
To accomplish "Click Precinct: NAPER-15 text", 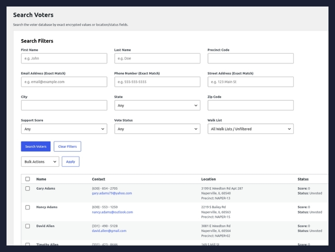I will [x=215, y=217].
